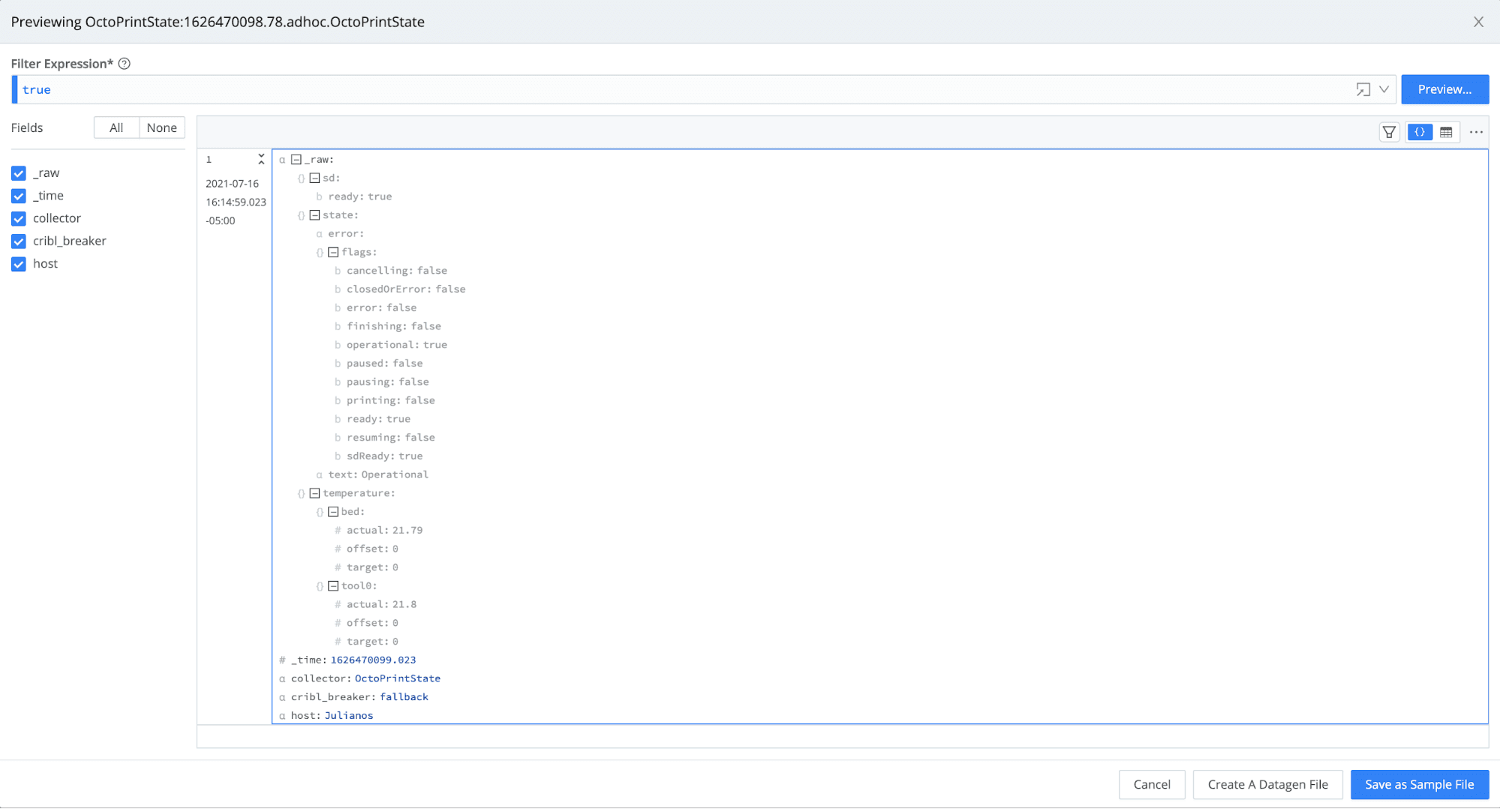Image resolution: width=1500 pixels, height=809 pixels.
Task: Collapse event 1 using its arrows icon
Action: [261, 159]
